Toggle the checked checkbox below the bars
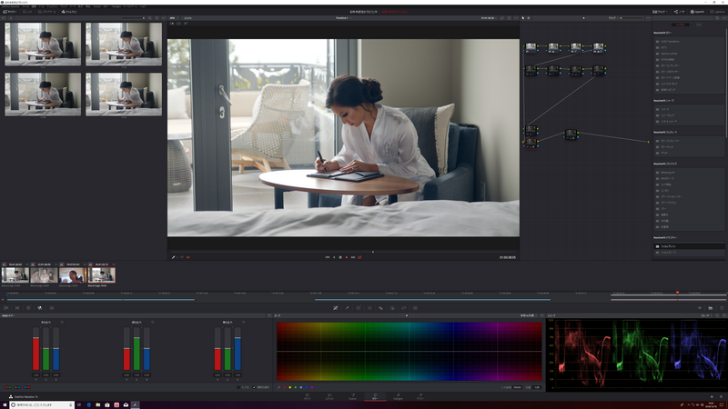Image resolution: width=728 pixels, height=409 pixels. [255, 387]
